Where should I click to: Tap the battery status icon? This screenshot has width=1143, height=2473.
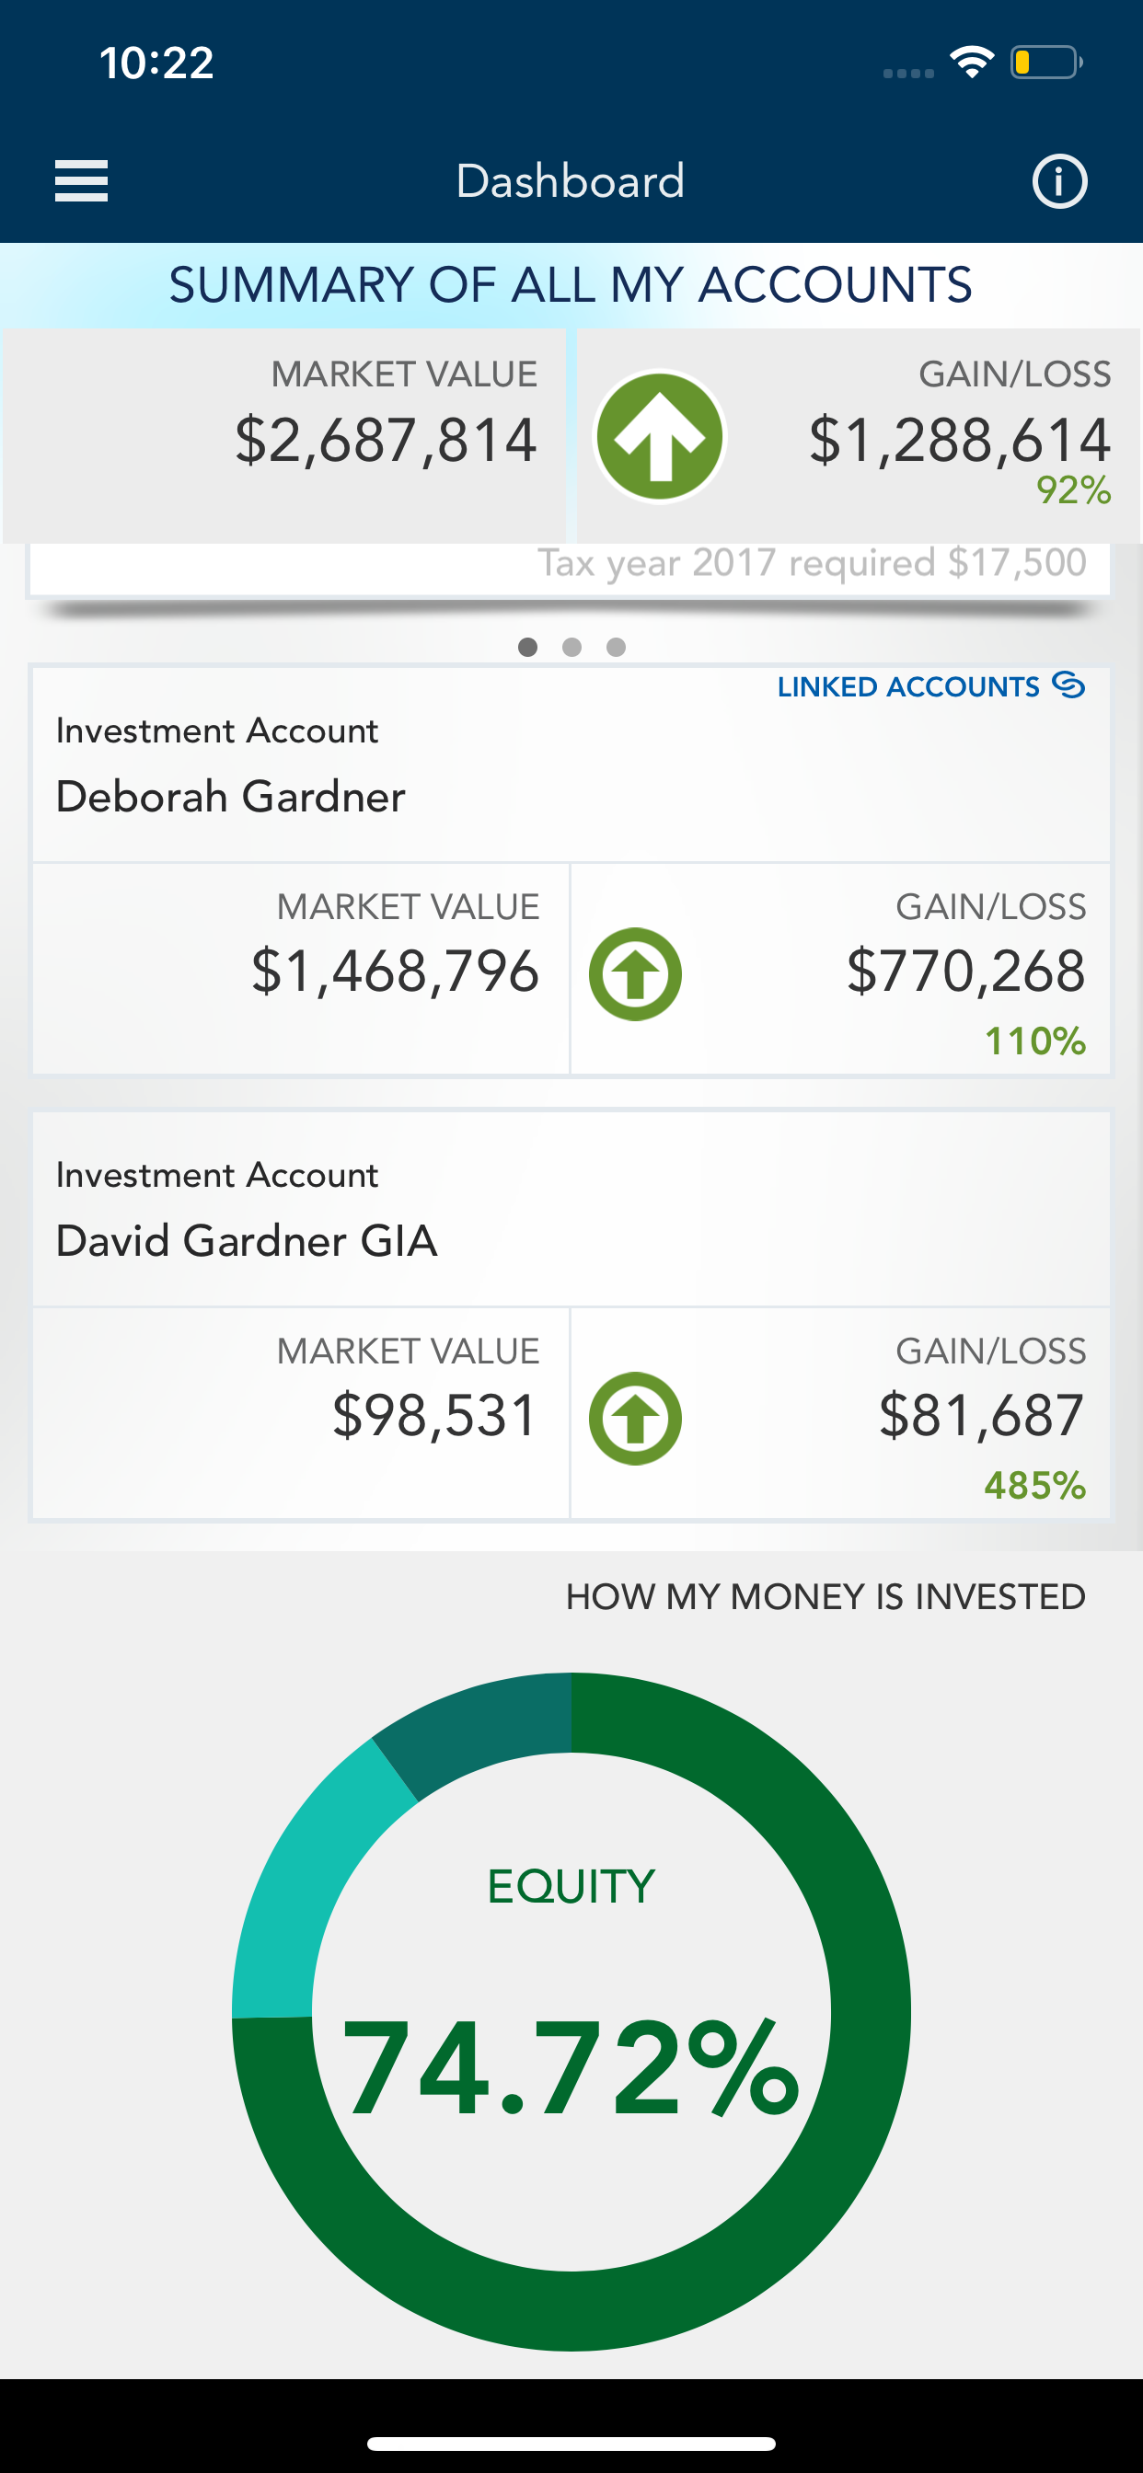pos(1046,63)
